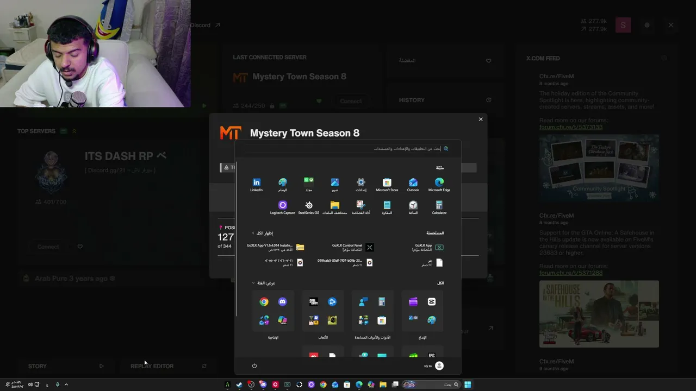Launch Google Chrome from the productivity category
The height and width of the screenshot is (391, 696).
click(264, 302)
